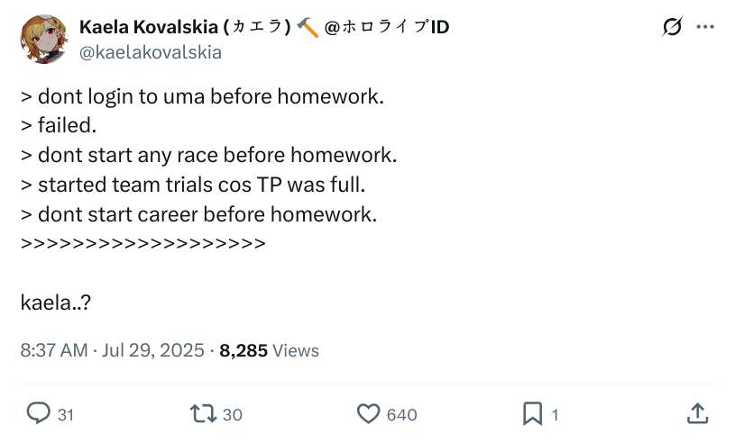Viewport: 735px width, 443px height.
Task: Click Kaela Kovalskia's profile avatar
Action: 46,40
